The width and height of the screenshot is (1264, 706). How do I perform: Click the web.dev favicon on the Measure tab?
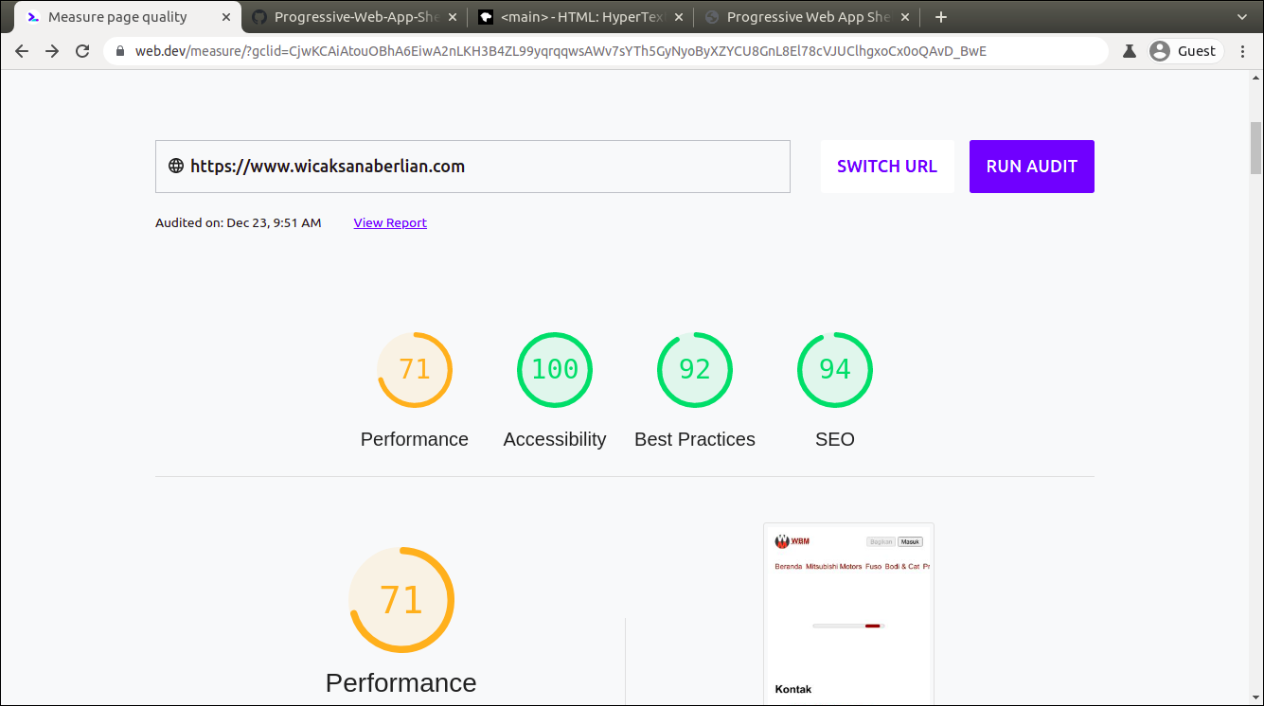(x=32, y=16)
